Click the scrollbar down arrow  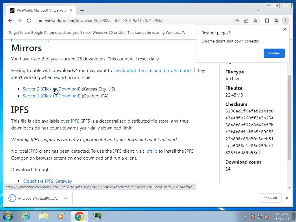[x=289, y=187]
